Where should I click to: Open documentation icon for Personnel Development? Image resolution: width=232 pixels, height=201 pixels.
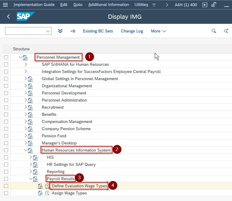[30, 93]
